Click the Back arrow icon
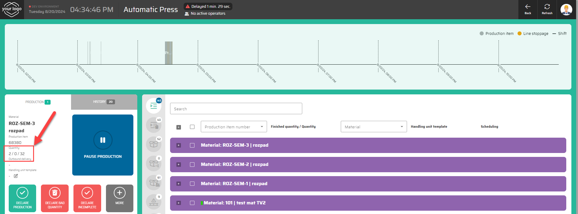This screenshot has width=578, height=214. click(x=528, y=7)
